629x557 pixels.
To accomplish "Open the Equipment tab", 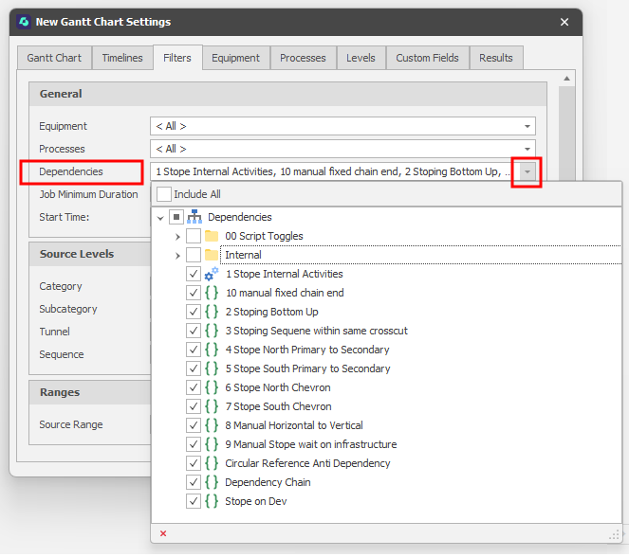I will (x=236, y=58).
